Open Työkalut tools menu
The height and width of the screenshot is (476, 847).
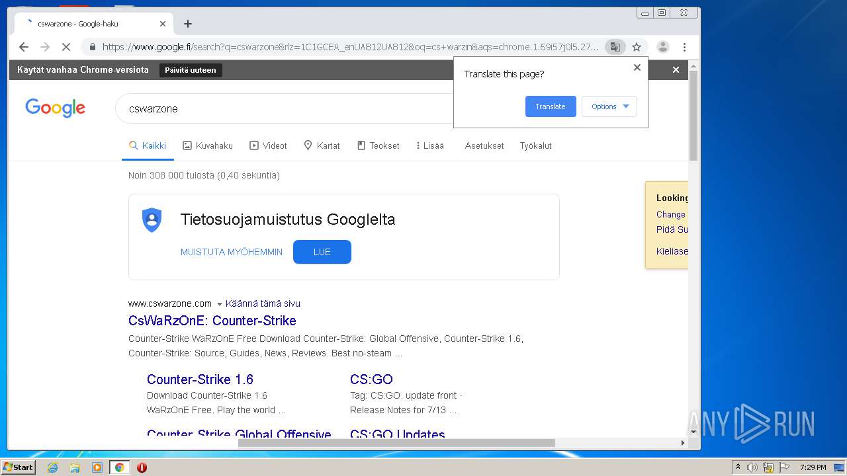tap(535, 145)
